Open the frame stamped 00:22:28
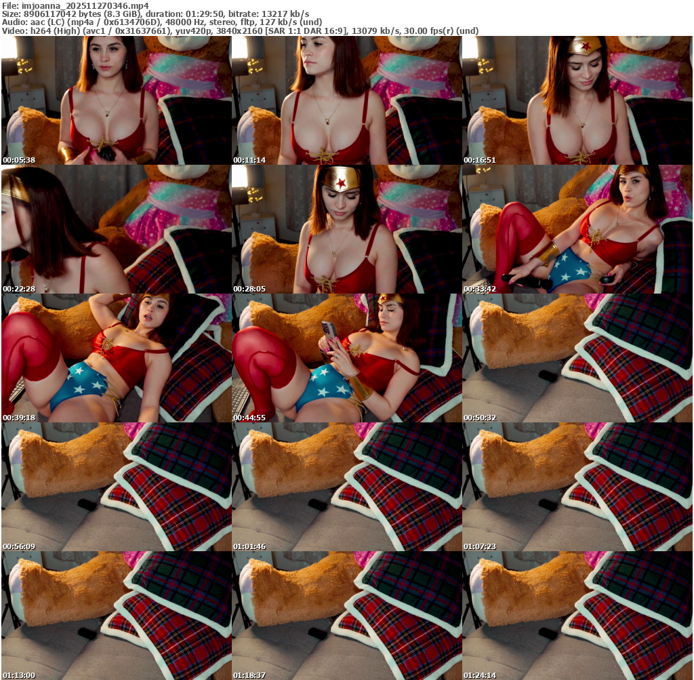Image resolution: width=694 pixels, height=680 pixels. [x=116, y=229]
